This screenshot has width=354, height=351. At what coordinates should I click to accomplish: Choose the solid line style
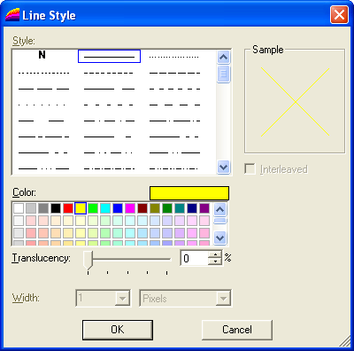109,57
